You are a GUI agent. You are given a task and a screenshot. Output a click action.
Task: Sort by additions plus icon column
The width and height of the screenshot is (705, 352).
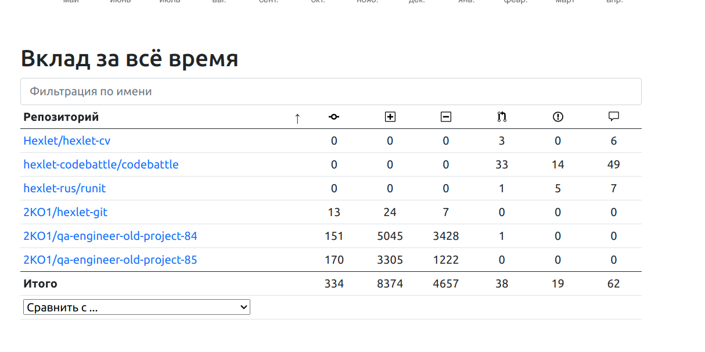390,117
